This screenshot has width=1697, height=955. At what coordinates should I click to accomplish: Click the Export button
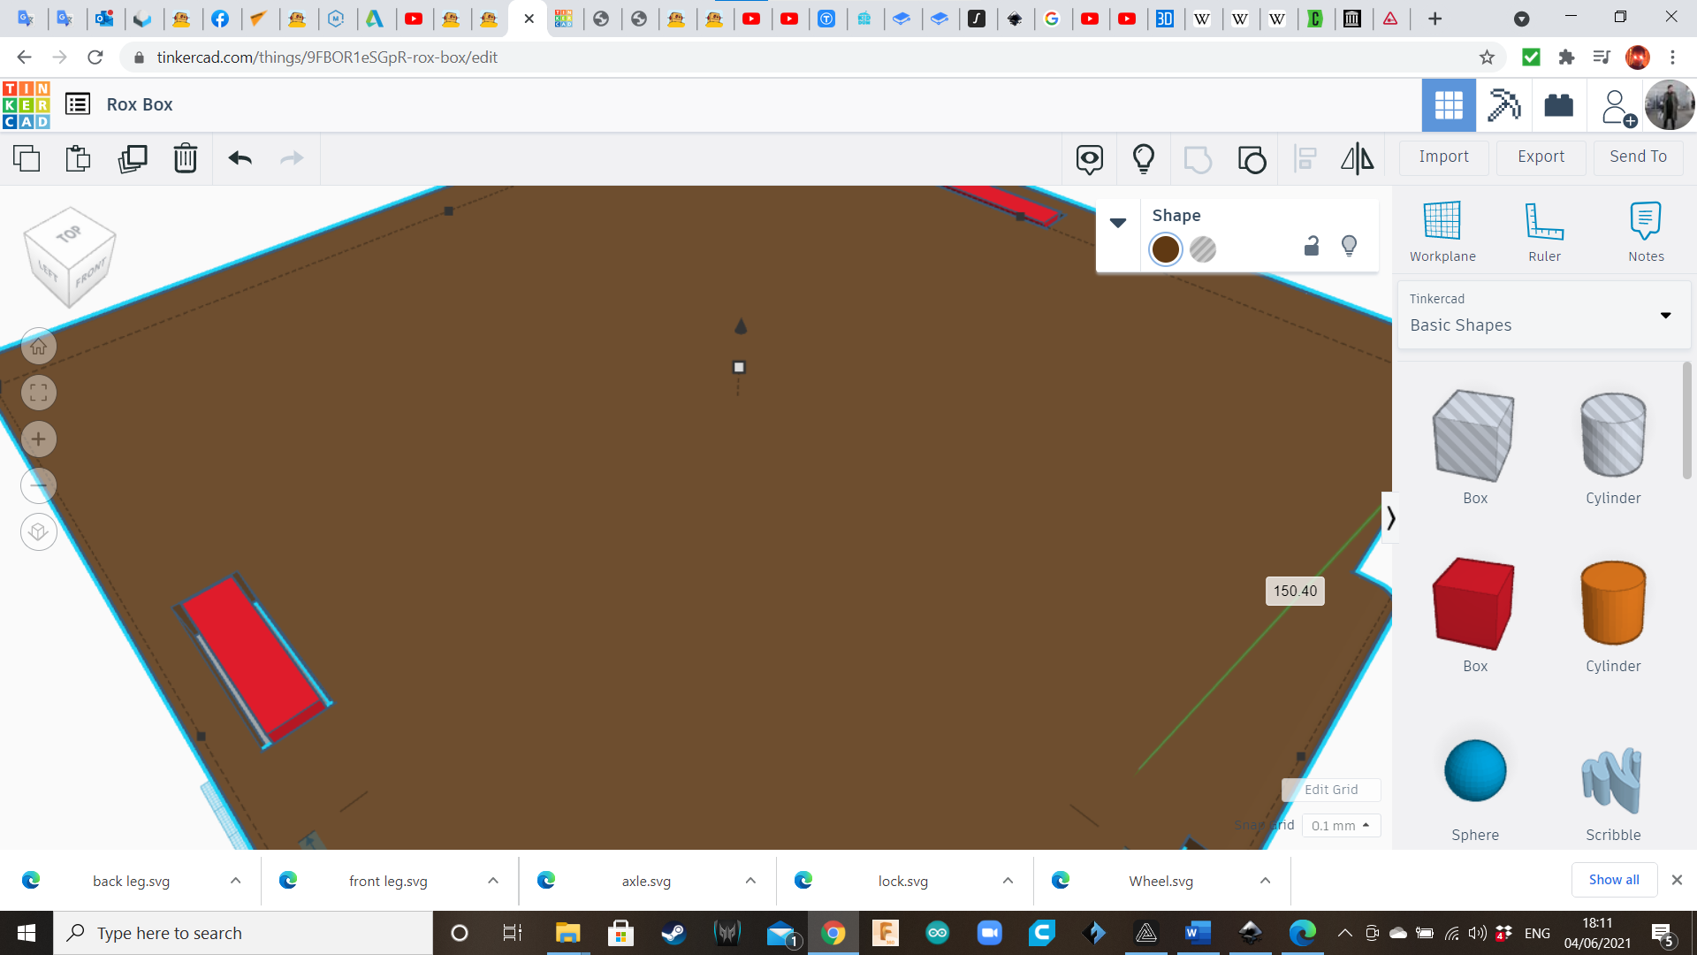coord(1541,157)
